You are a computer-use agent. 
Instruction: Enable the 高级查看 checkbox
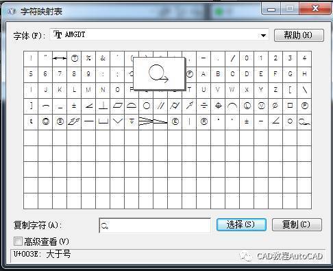coord(18,241)
